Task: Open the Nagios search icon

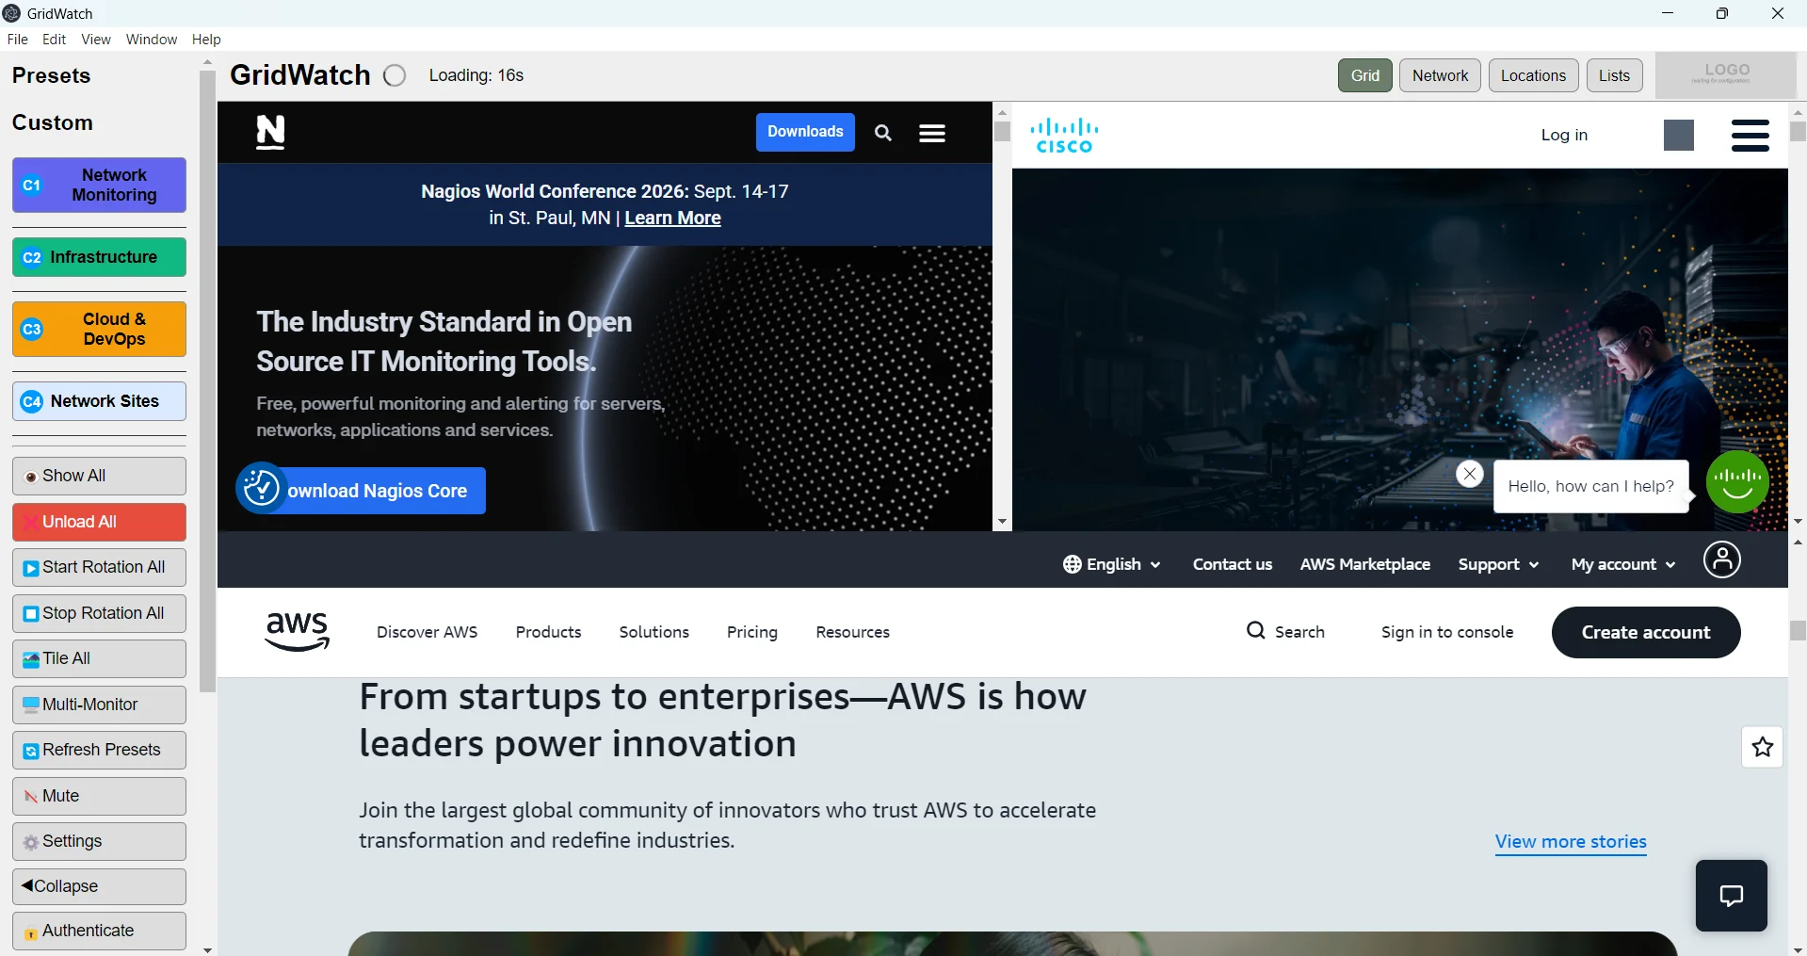Action: [883, 132]
